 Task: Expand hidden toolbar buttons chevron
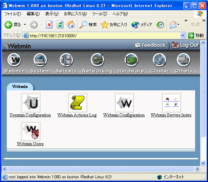click(x=186, y=21)
